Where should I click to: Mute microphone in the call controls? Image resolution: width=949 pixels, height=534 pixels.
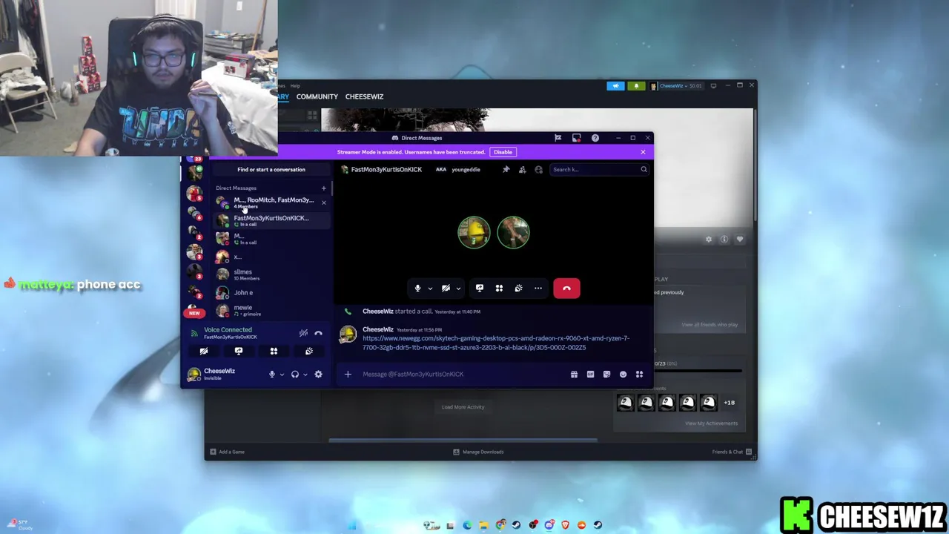pos(417,289)
